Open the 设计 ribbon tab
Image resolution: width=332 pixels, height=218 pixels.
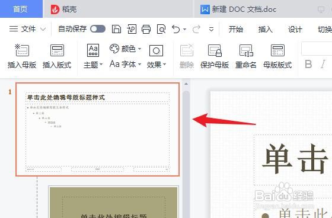295,29
